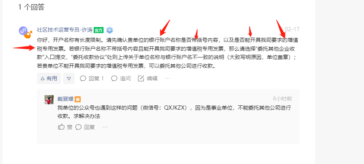Viewport: 364px width, 164px height.
Task: Open 戴晋耀 user profile link
Action: 65,99
